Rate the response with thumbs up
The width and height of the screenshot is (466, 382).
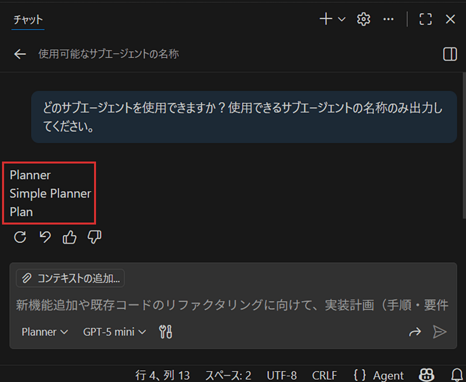(x=69, y=237)
